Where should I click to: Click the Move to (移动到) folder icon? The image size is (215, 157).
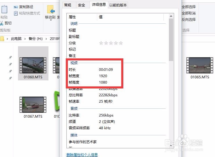point(50,10)
